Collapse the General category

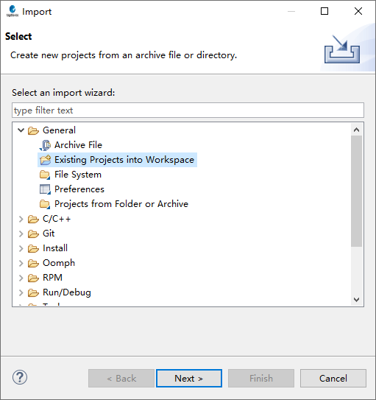21,130
